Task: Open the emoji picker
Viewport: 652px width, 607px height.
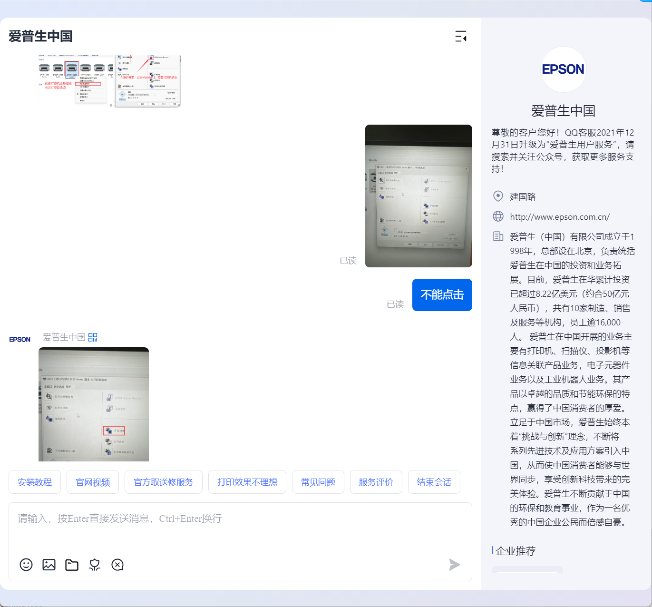Action: (x=26, y=565)
